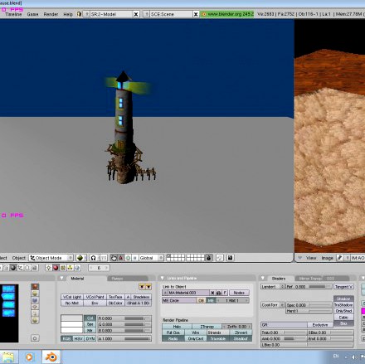This screenshot has width=365, height=364.
Task: Enable the OnlyShad shader option
Action: 343,311
